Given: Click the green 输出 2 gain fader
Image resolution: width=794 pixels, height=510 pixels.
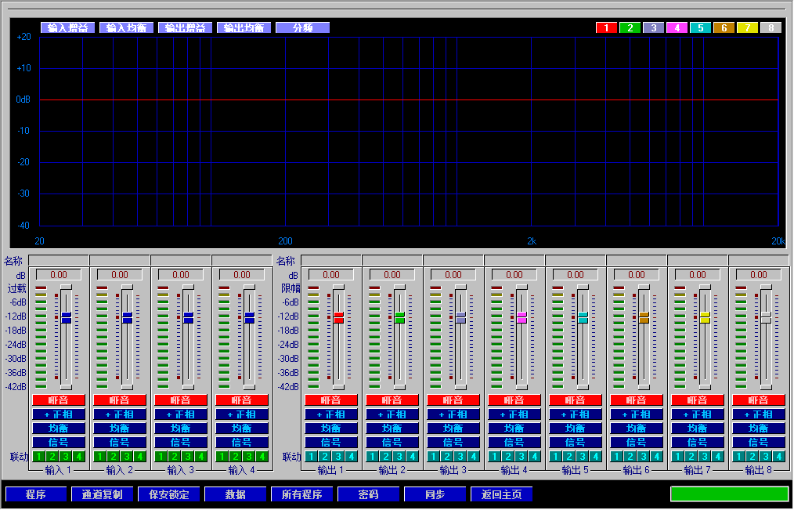Looking at the screenshot, I should click(399, 317).
